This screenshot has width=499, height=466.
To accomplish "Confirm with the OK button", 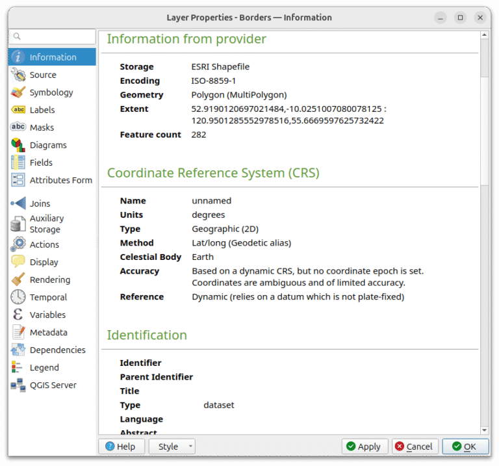I will click(465, 447).
